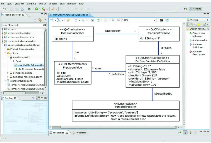This screenshot has height=143, width=211.
Task: Open the Project menu
Action: tap(53, 4)
